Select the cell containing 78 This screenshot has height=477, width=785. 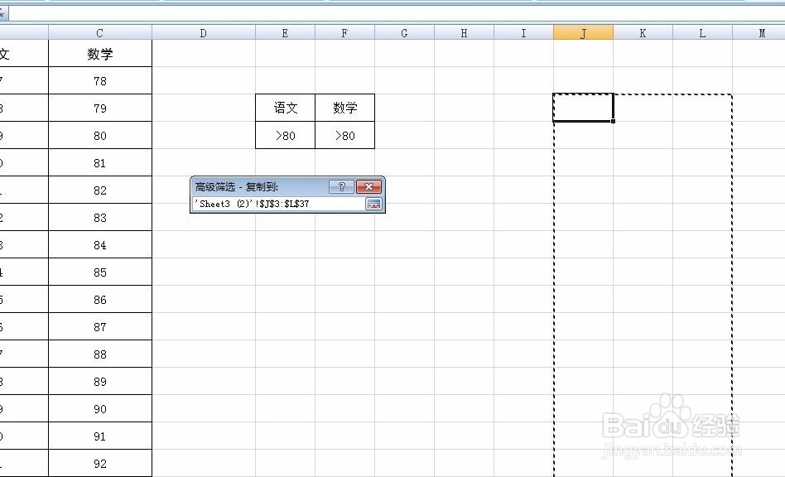click(x=99, y=80)
